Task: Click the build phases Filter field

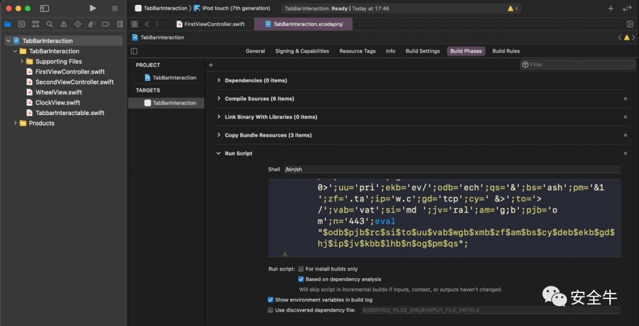Action: 577,65
